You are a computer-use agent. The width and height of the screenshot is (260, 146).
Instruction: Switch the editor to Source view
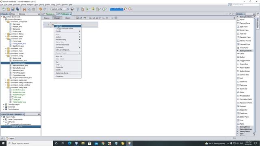pyautogui.click(x=47, y=18)
